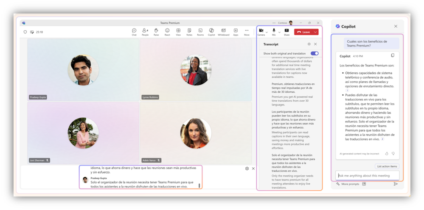Send the Copilot prompt
The image size is (424, 210).
[x=396, y=184]
